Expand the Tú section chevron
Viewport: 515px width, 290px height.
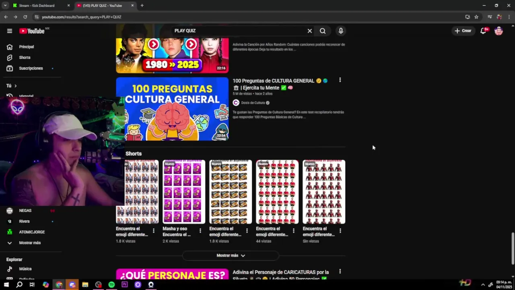(15, 86)
